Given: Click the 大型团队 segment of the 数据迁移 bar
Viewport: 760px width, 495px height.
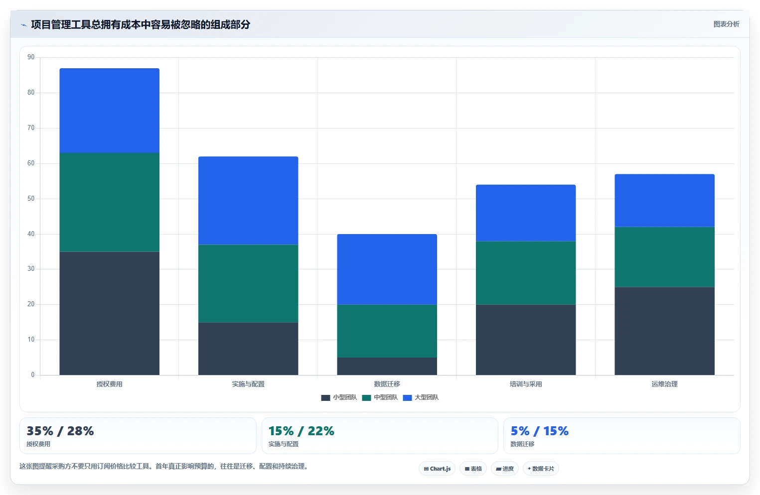Looking at the screenshot, I should (387, 269).
